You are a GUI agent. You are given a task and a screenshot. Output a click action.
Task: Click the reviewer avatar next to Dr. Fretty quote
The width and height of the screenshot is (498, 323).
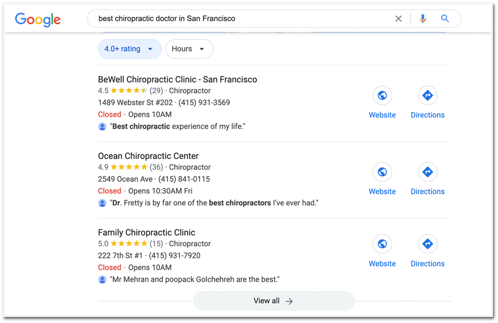[x=102, y=203]
